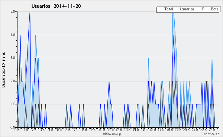Click the '12 h' x-axis label
Viewport: 223px width, 137px height.
(119, 130)
